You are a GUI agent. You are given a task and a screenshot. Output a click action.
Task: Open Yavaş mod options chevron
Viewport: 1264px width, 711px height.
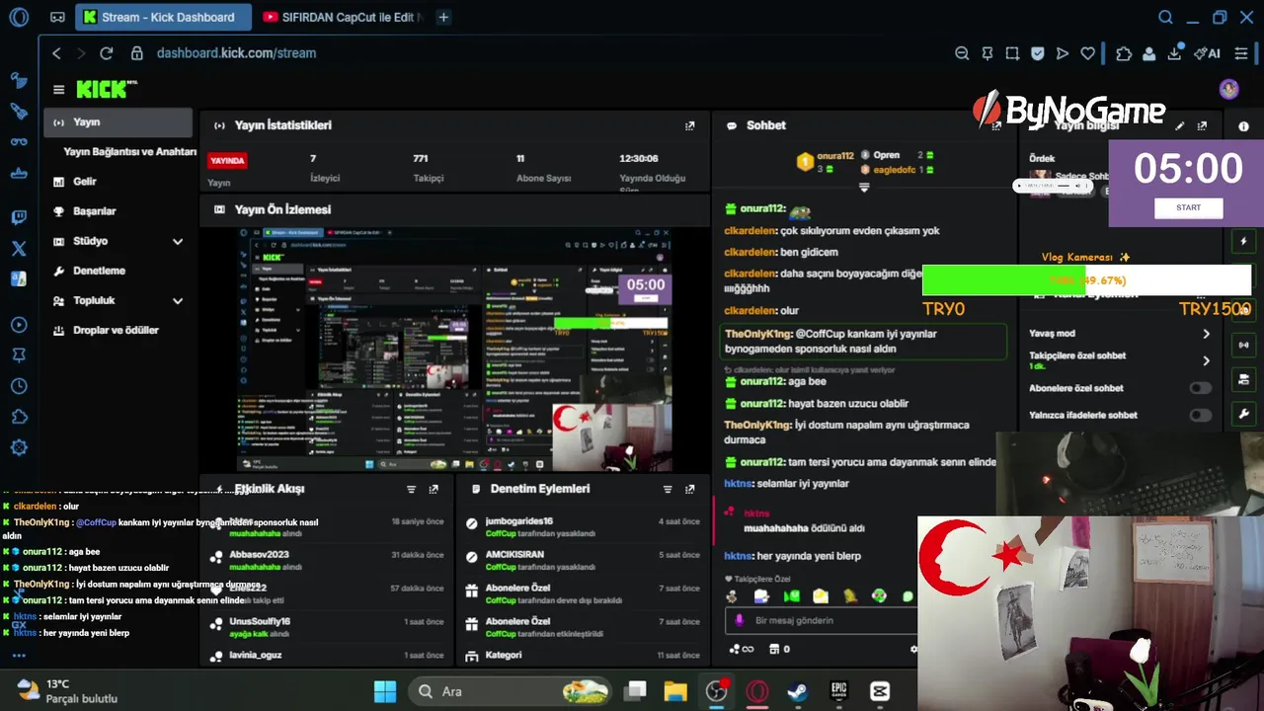(1206, 334)
